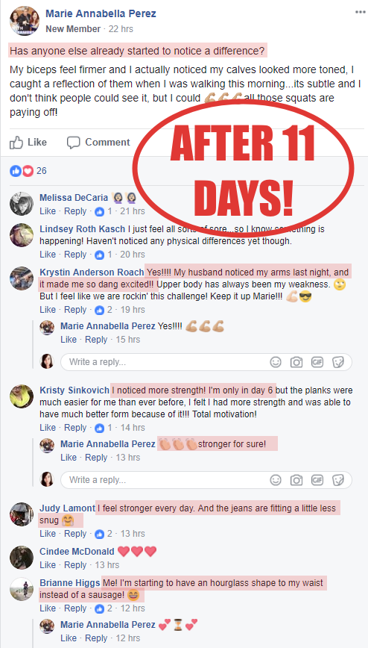View the 26 reactions on the post
The width and height of the screenshot is (368, 648).
point(28,171)
